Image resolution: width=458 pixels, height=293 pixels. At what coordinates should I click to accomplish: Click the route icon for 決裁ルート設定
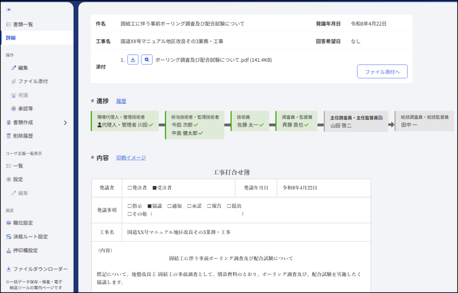[x=9, y=237]
